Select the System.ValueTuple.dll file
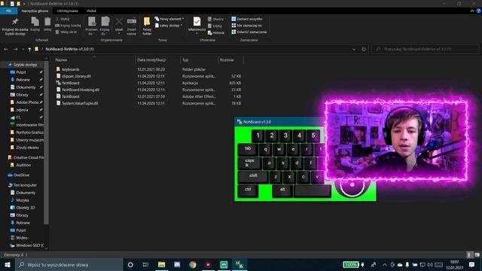Viewport: 482px width, 271px height. (80, 103)
